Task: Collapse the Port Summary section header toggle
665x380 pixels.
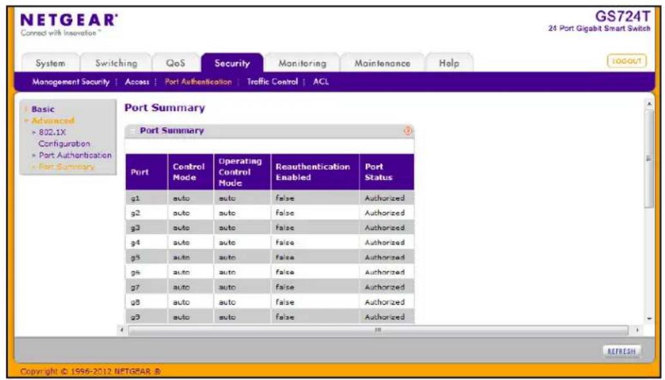Action: (x=132, y=131)
